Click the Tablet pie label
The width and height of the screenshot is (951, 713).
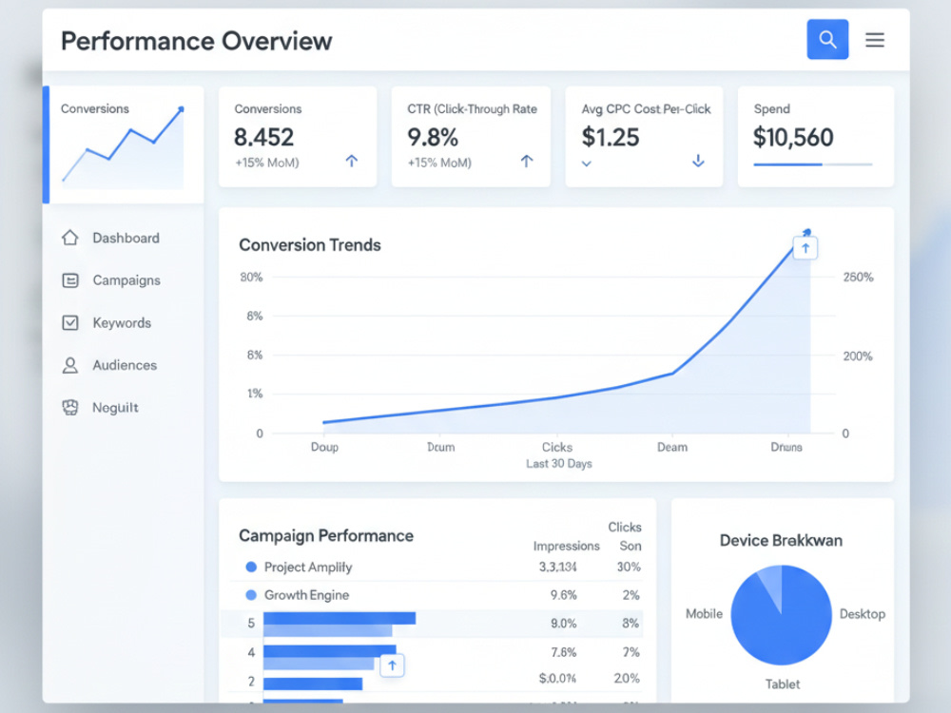pos(783,684)
